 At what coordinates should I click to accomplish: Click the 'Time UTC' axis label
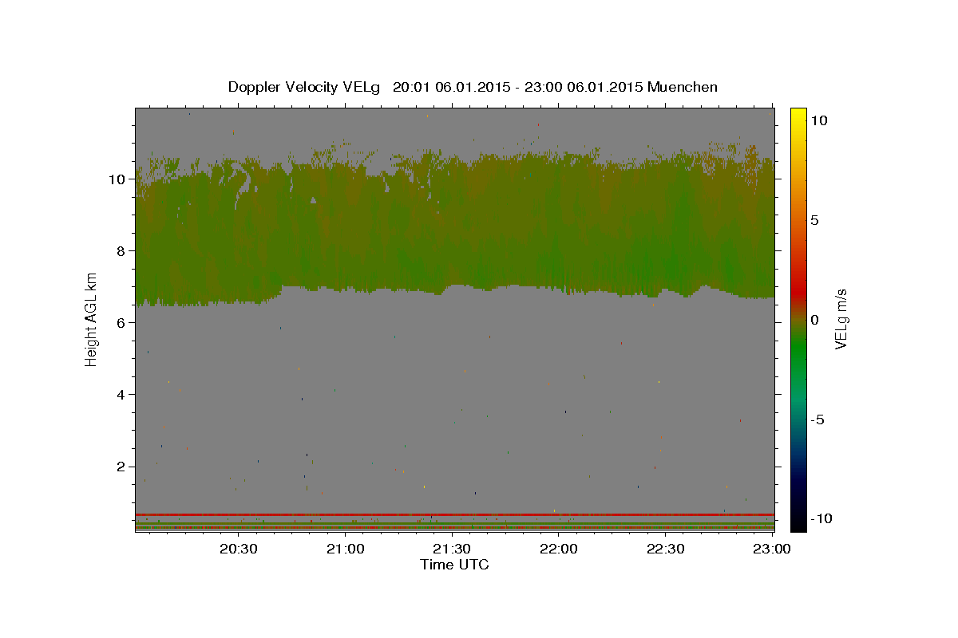click(x=454, y=565)
